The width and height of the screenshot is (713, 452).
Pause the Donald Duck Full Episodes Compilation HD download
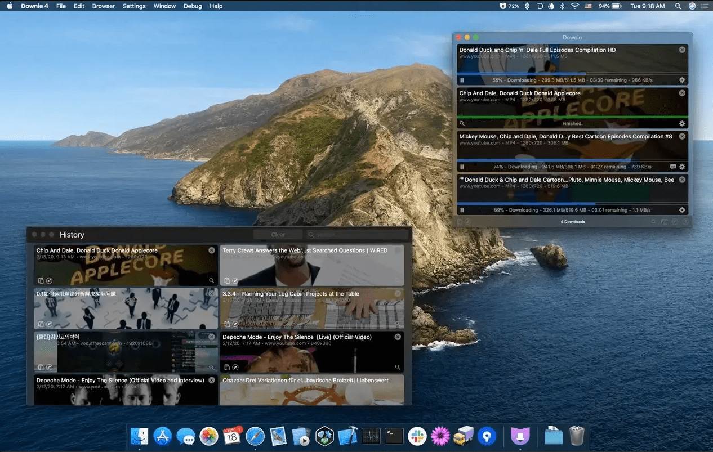462,80
